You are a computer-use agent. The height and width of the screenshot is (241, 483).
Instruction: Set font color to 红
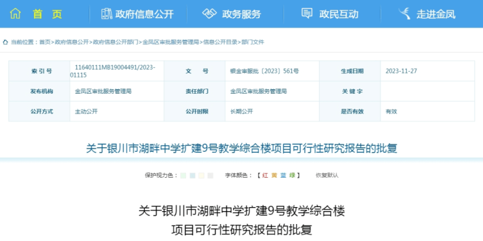coord(265,175)
